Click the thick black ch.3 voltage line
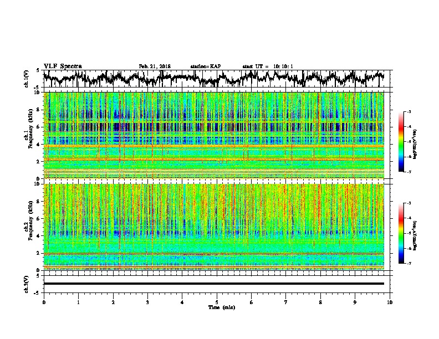This screenshot has height=339, width=439. tap(214, 284)
